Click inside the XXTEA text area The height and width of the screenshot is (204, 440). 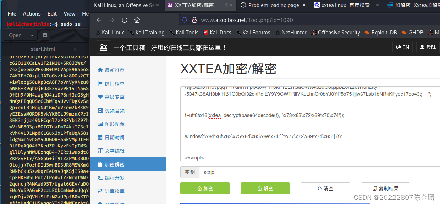[x=310, y=124]
